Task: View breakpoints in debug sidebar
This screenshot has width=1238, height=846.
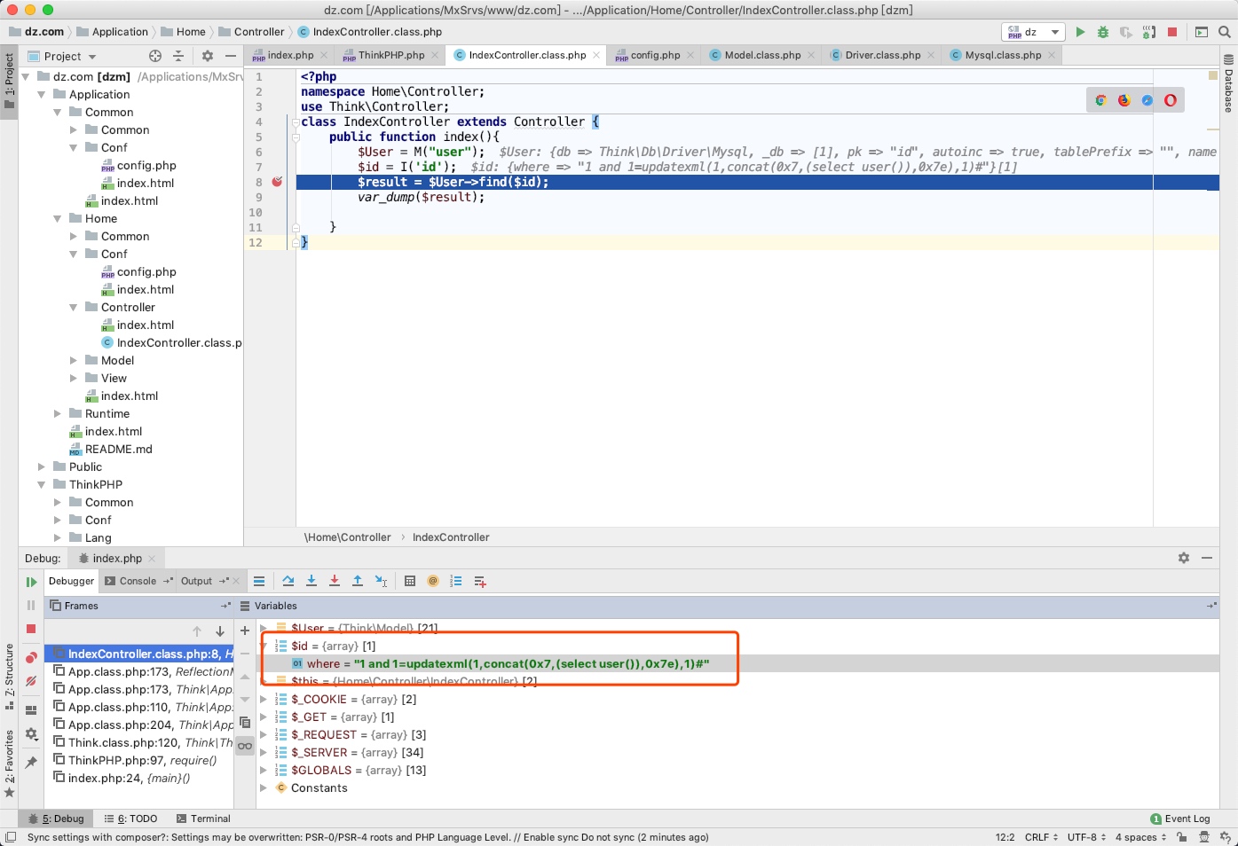Action: 31,657
